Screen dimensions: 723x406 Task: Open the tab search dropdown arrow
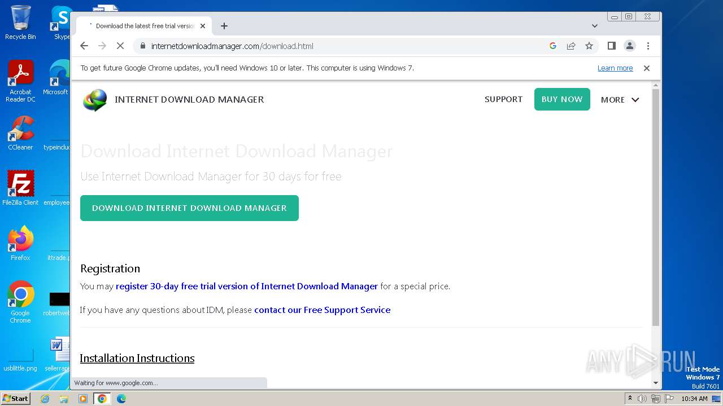[594, 26]
